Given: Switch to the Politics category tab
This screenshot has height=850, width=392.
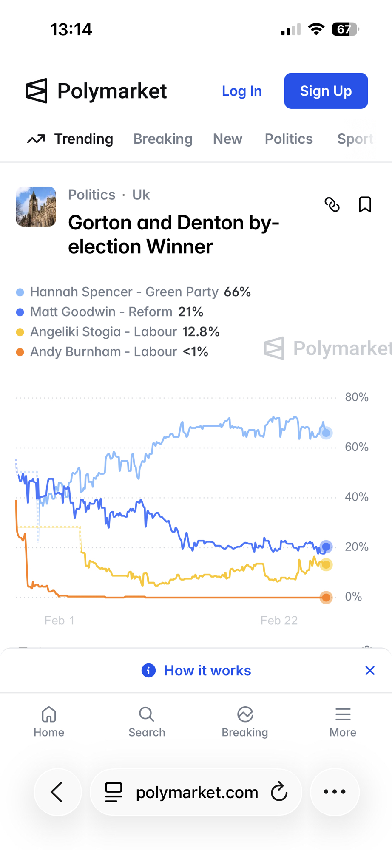Looking at the screenshot, I should click(x=289, y=139).
